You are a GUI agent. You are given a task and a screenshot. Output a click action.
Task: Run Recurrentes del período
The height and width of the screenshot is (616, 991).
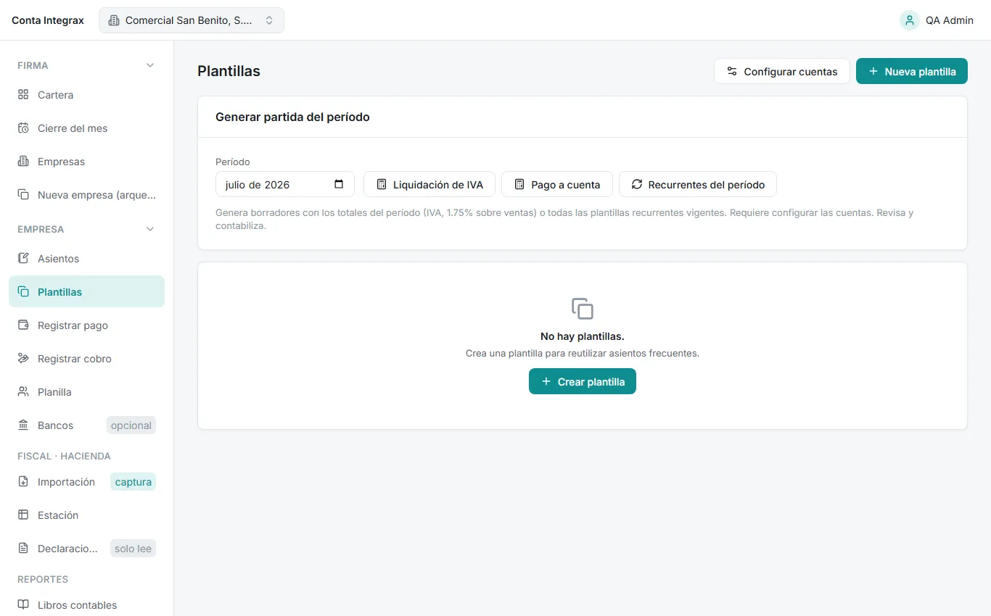pyautogui.click(x=698, y=184)
